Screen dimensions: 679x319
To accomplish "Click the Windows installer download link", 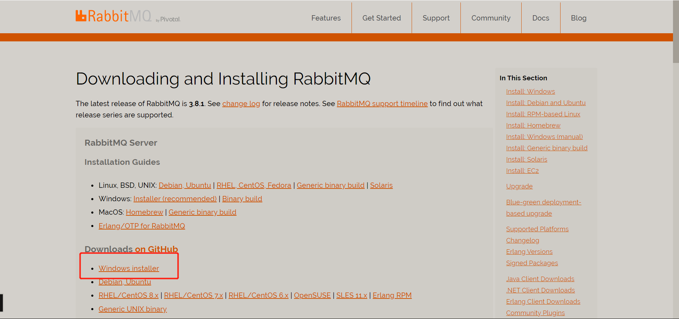I will click(129, 268).
